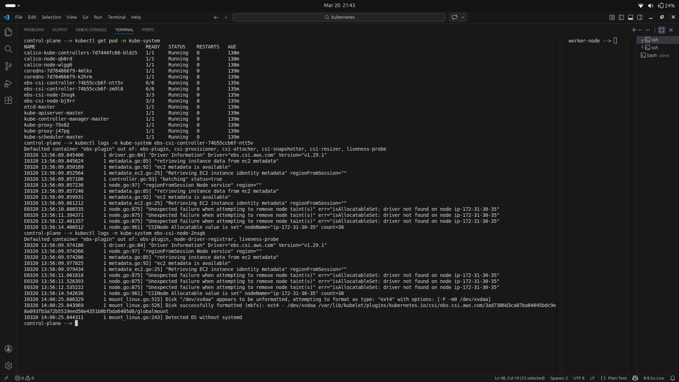The width and height of the screenshot is (679, 382).
Task: Open the Go menu
Action: 85,17
